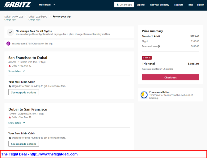Click the San Francisco to Dubai heading
The height and width of the screenshot is (158, 207).
28,58
